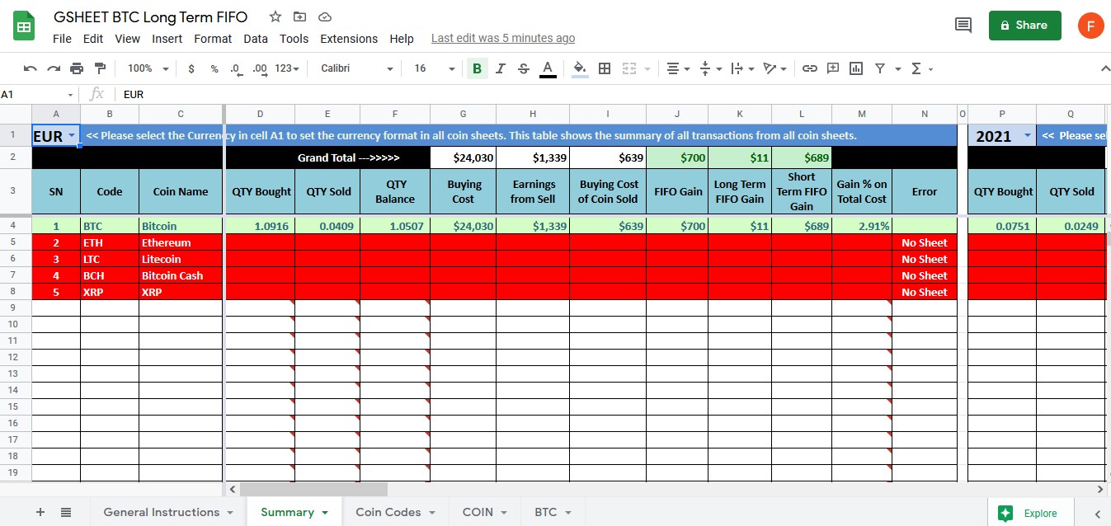Decrease decimal places icon
This screenshot has width=1111, height=526.
coord(236,68)
